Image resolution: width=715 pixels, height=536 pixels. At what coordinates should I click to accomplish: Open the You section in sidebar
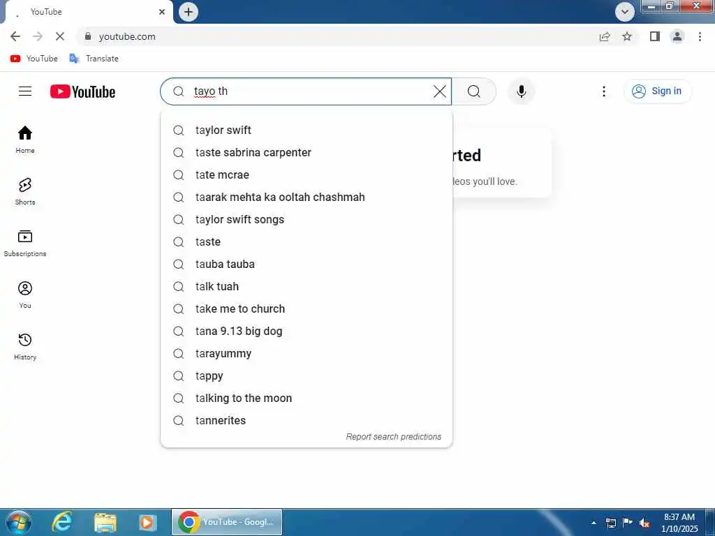pyautogui.click(x=25, y=295)
